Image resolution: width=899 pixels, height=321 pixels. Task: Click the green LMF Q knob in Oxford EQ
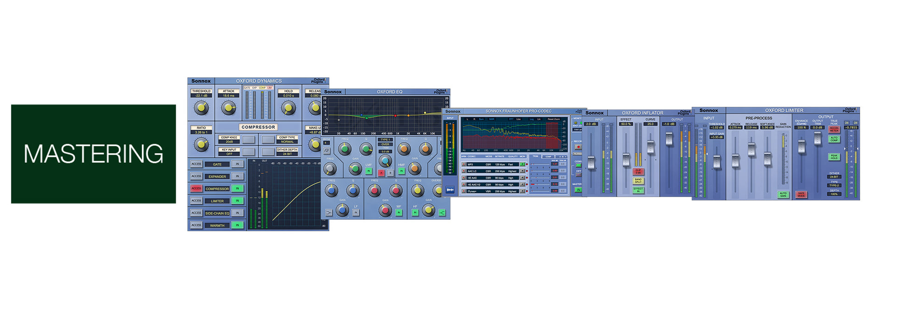366,149
